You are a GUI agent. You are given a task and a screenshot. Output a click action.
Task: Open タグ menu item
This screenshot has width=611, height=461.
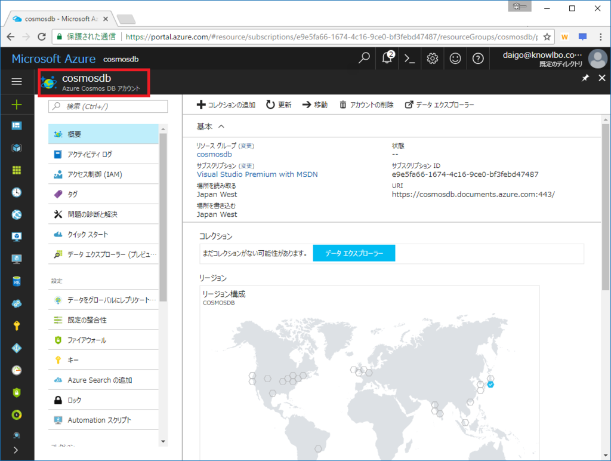click(103, 194)
